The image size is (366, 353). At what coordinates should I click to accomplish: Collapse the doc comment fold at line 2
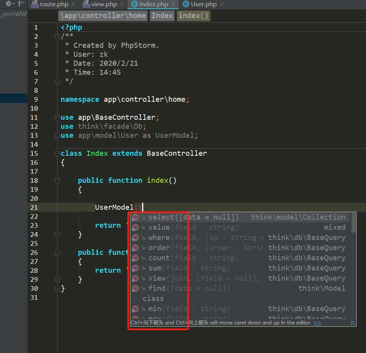(57, 37)
